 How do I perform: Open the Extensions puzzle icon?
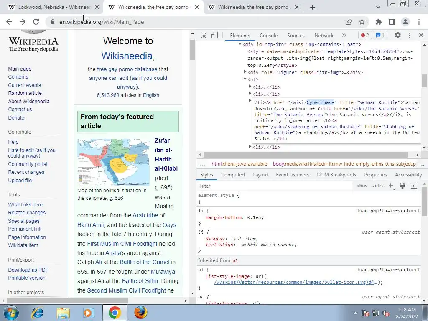tap(379, 22)
